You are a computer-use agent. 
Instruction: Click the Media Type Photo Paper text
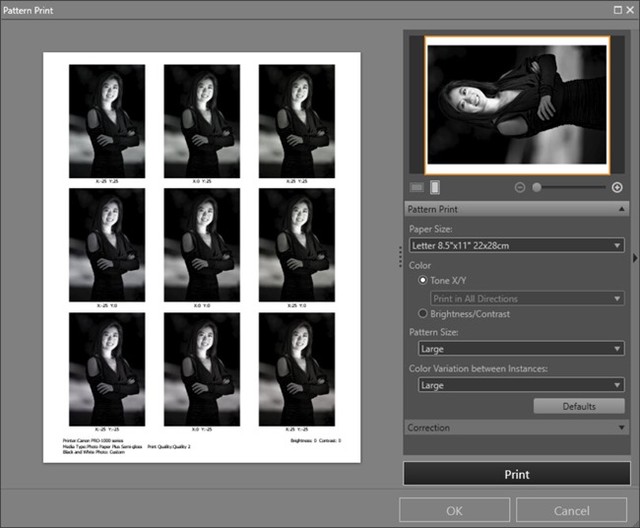click(102, 447)
